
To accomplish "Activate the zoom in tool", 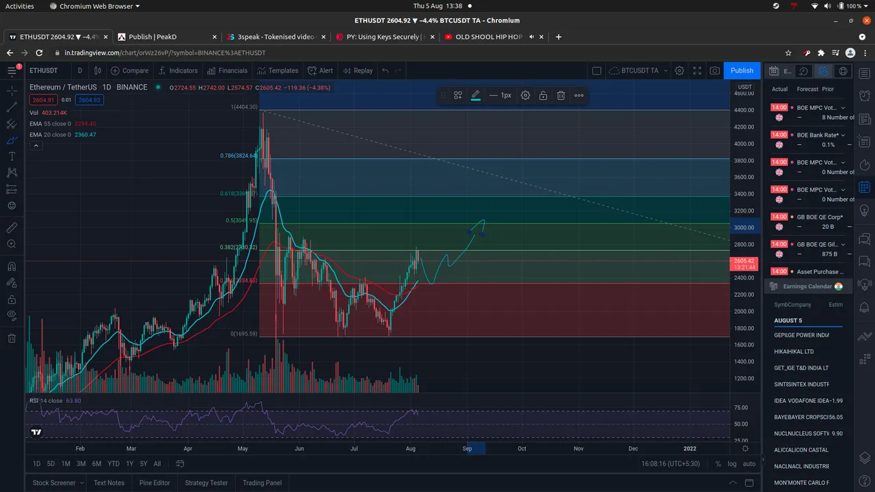I will (x=12, y=244).
